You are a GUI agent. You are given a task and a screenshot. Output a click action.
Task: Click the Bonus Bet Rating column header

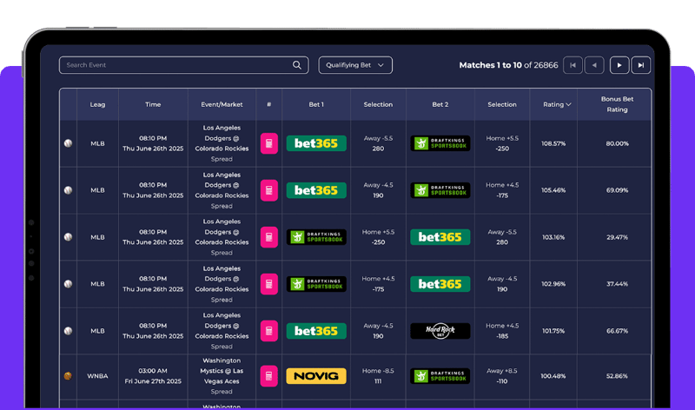pos(617,104)
